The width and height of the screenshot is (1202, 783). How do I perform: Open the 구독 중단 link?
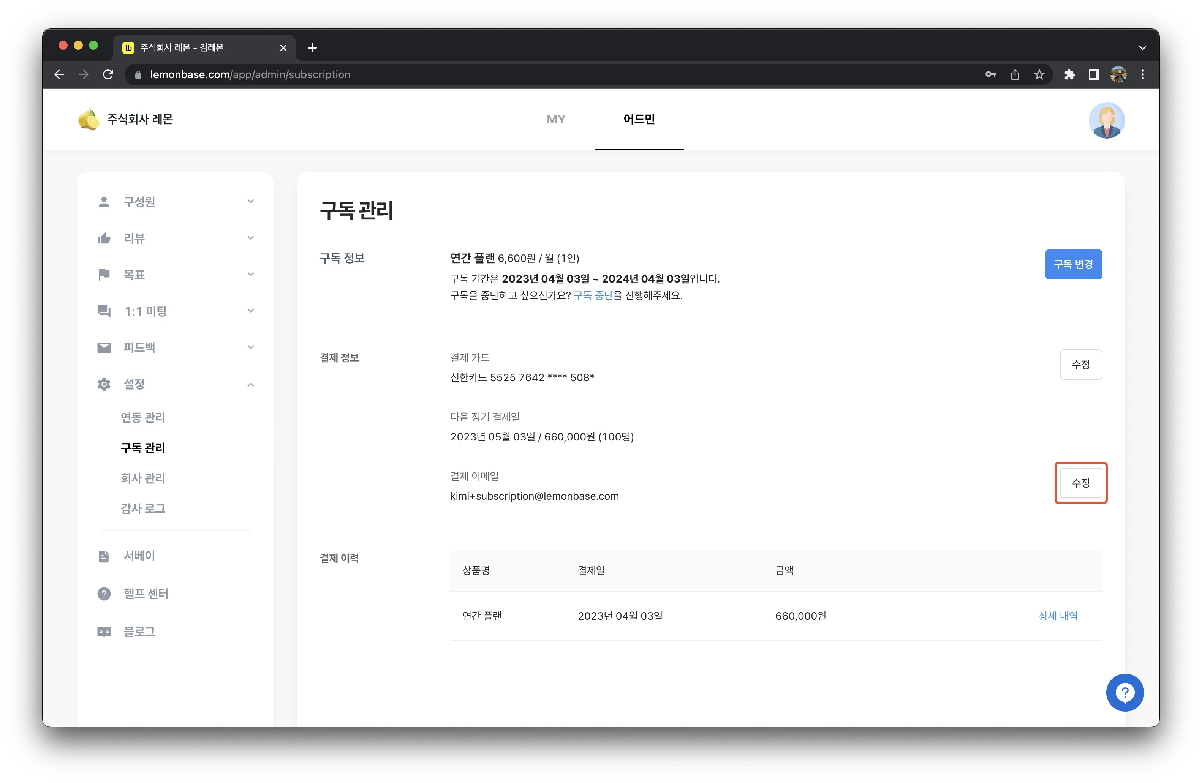coord(593,295)
